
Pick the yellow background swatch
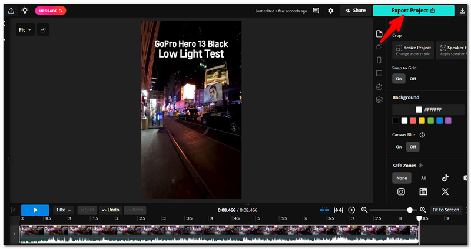tap(422, 121)
